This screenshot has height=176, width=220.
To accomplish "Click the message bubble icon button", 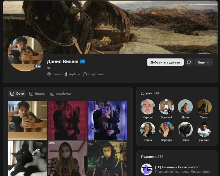I will tap(189, 62).
